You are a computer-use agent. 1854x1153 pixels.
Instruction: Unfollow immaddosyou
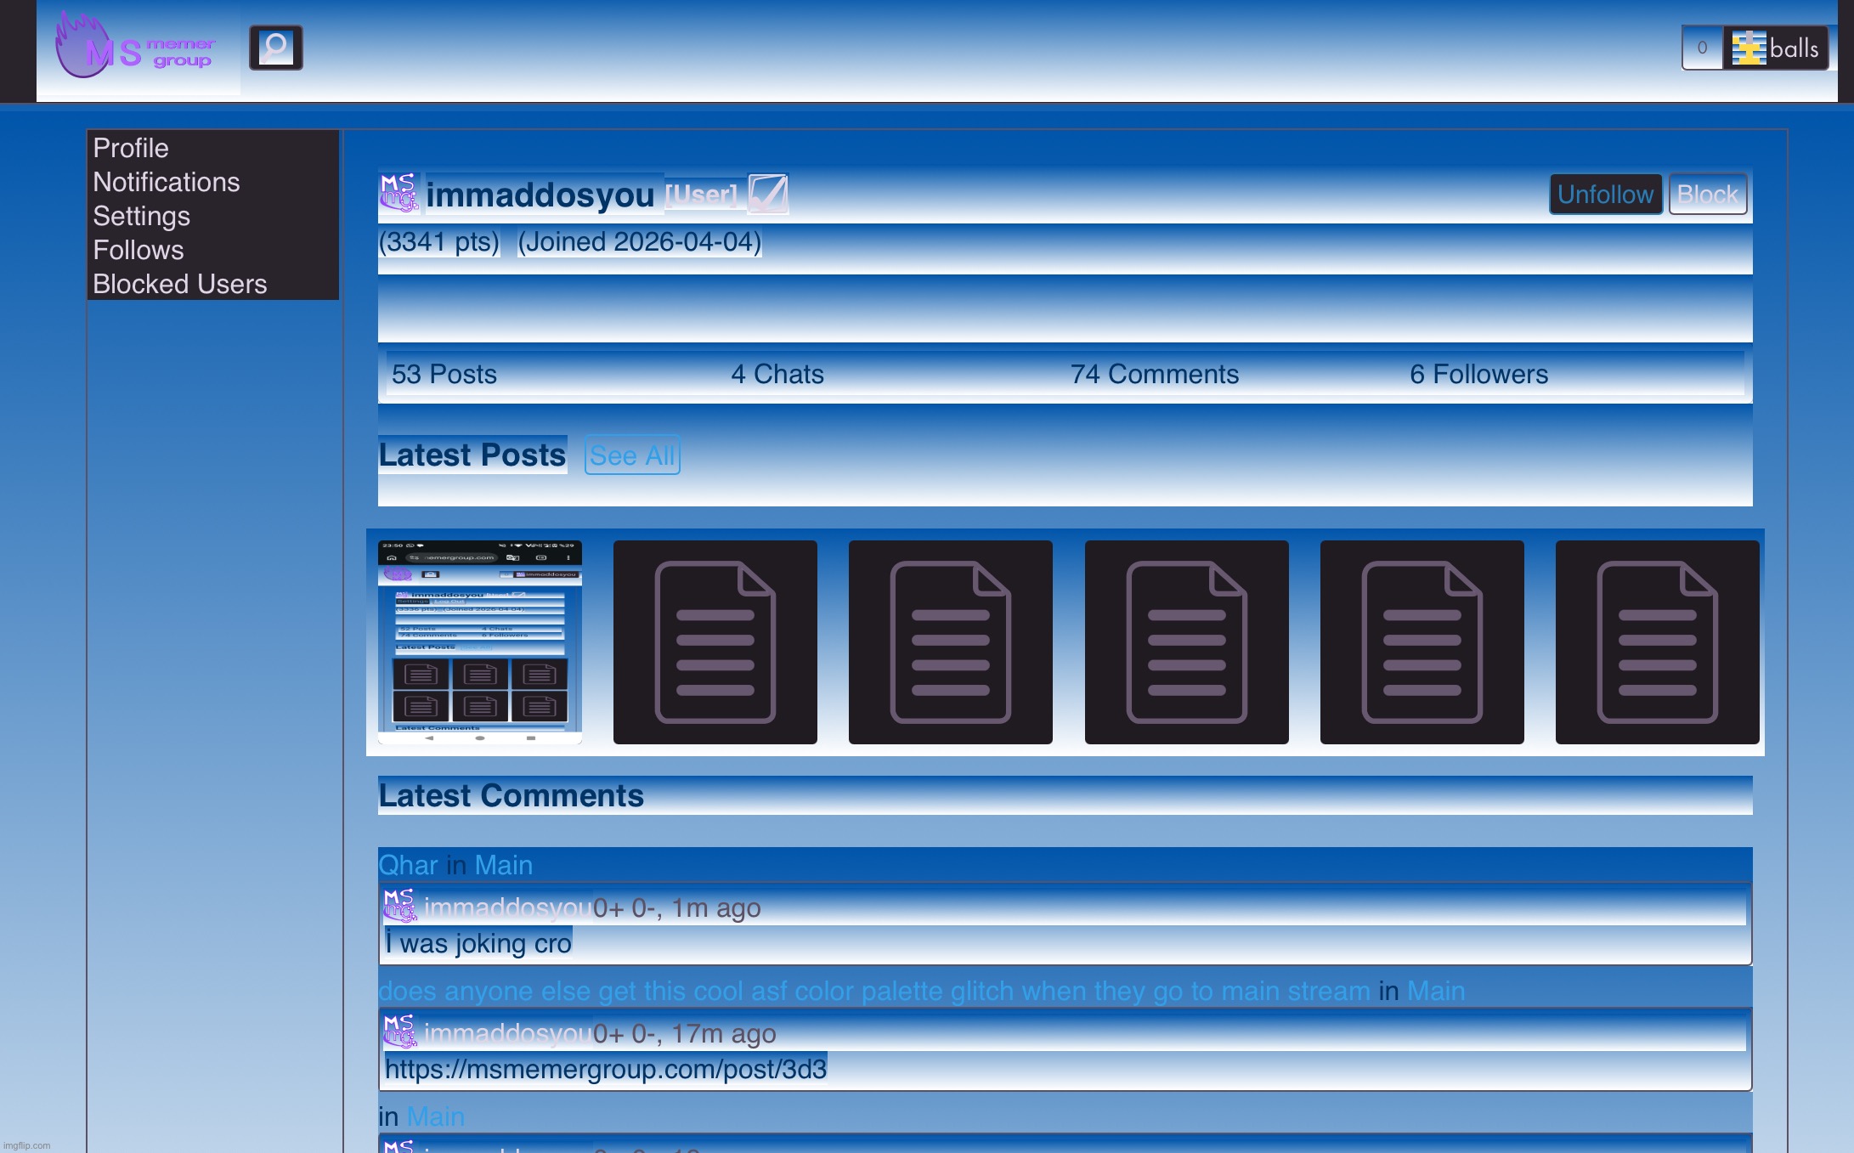(1605, 195)
